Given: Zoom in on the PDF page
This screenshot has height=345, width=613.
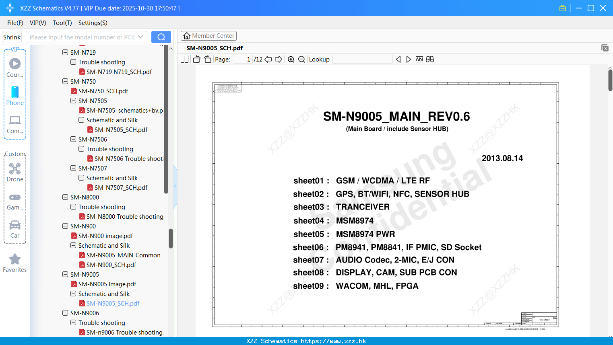Looking at the screenshot, I should point(291,59).
